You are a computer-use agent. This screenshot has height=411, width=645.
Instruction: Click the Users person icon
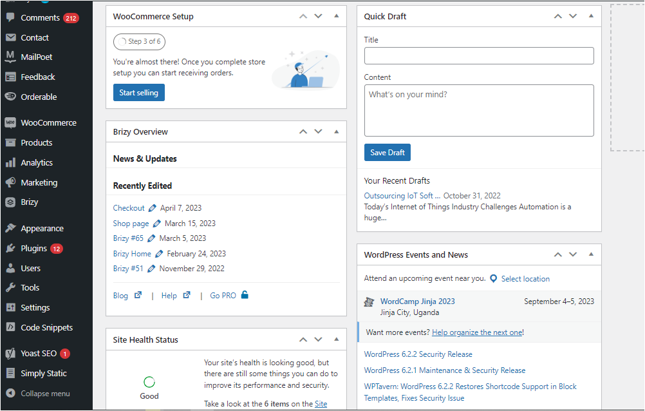click(x=10, y=268)
